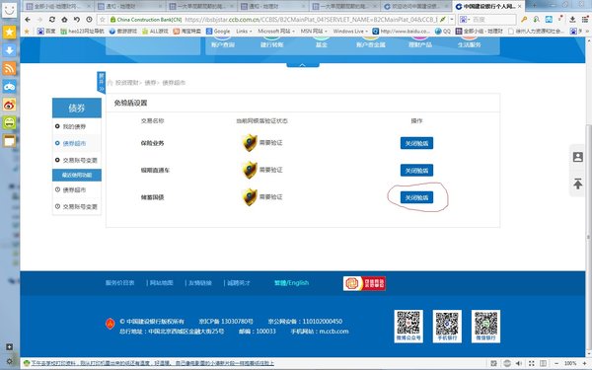Click the undo/restore closed tab icon
Viewport: 592px width, 370px height.
[x=77, y=20]
